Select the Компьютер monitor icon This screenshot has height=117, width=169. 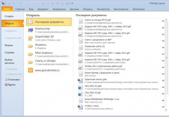30,30
